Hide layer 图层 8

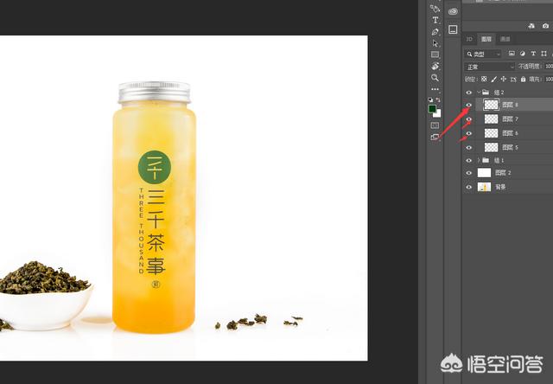click(x=468, y=105)
